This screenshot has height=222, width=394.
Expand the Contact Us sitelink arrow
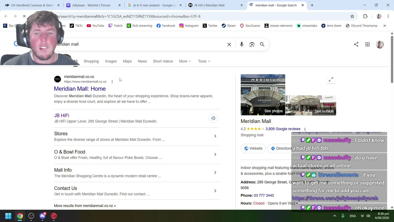point(215,191)
